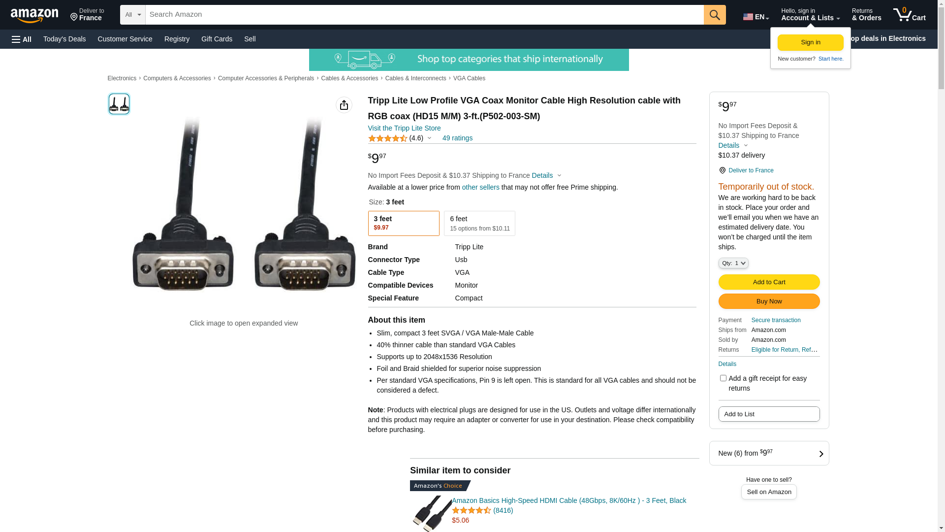Open the All hamburger menu
Screen dimensions: 945x532
(22, 39)
